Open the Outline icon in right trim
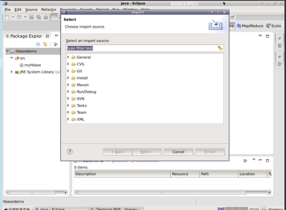This screenshot has width=286, height=210. point(280,64)
